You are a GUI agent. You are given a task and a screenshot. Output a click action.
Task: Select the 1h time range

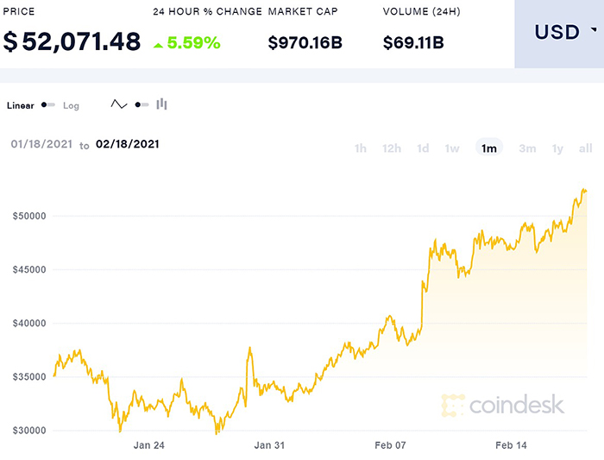click(361, 148)
